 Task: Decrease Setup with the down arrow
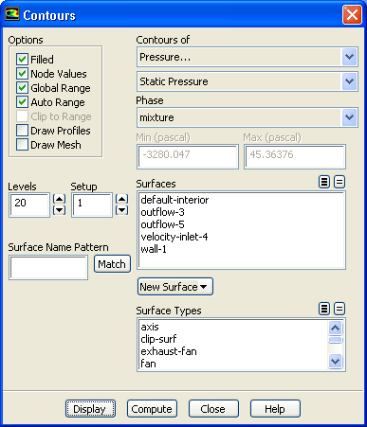pos(121,210)
